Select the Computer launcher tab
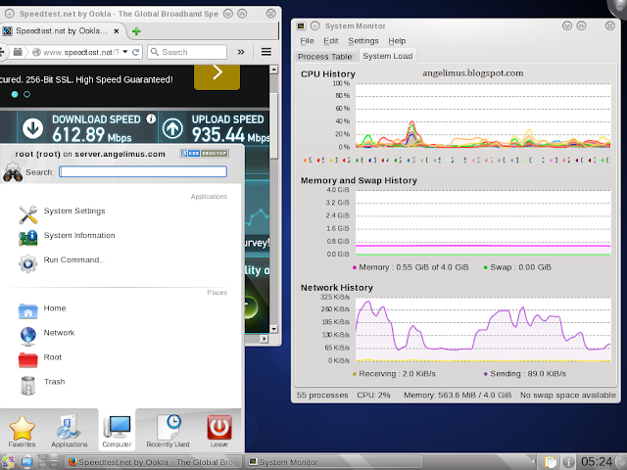Screen dimensions: 627x470 pyautogui.click(x=117, y=431)
